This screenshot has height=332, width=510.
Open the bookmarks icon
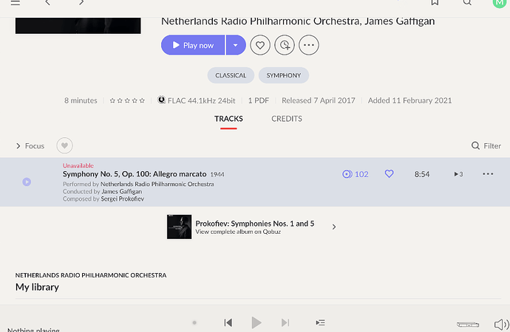coord(435,2)
